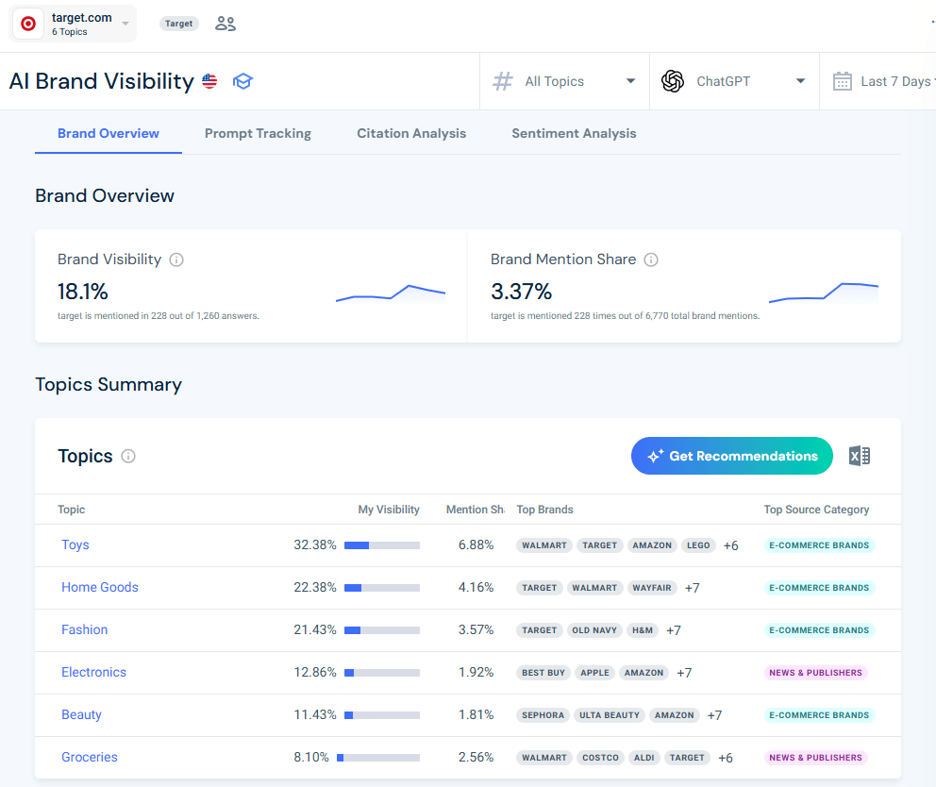Show Brand Visibility info tooltip icon
The image size is (936, 787).
[176, 260]
